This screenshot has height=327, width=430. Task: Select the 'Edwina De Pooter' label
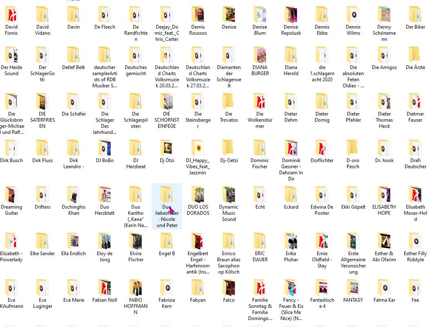tap(322, 210)
